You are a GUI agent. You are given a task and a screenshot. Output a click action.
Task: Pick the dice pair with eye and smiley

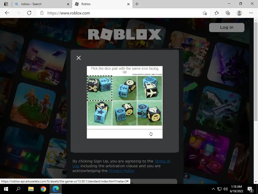click(124, 113)
